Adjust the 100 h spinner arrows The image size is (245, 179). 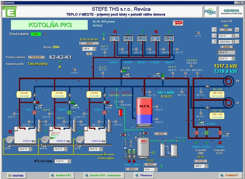[x=94, y=49]
